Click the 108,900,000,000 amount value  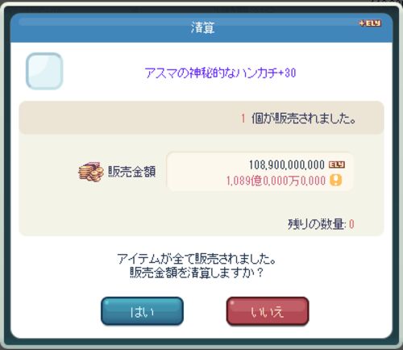287,165
